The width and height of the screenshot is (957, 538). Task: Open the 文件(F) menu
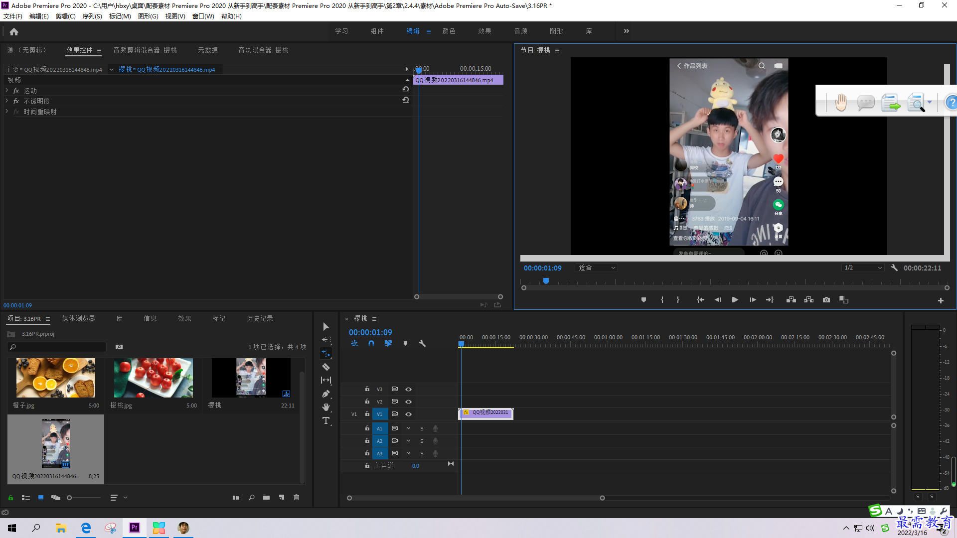13,16
